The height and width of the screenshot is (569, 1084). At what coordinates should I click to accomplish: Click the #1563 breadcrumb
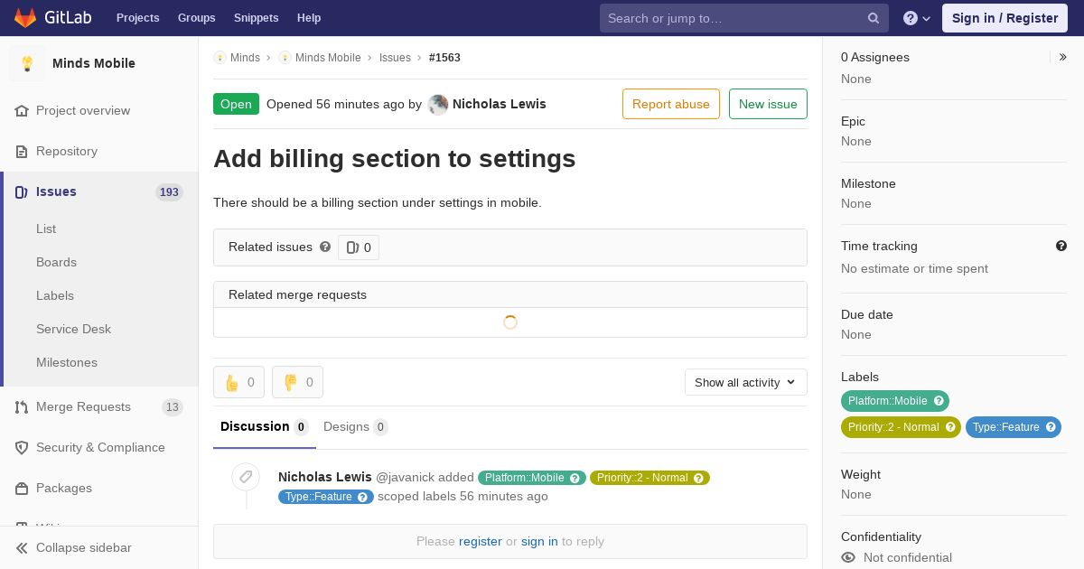point(444,58)
